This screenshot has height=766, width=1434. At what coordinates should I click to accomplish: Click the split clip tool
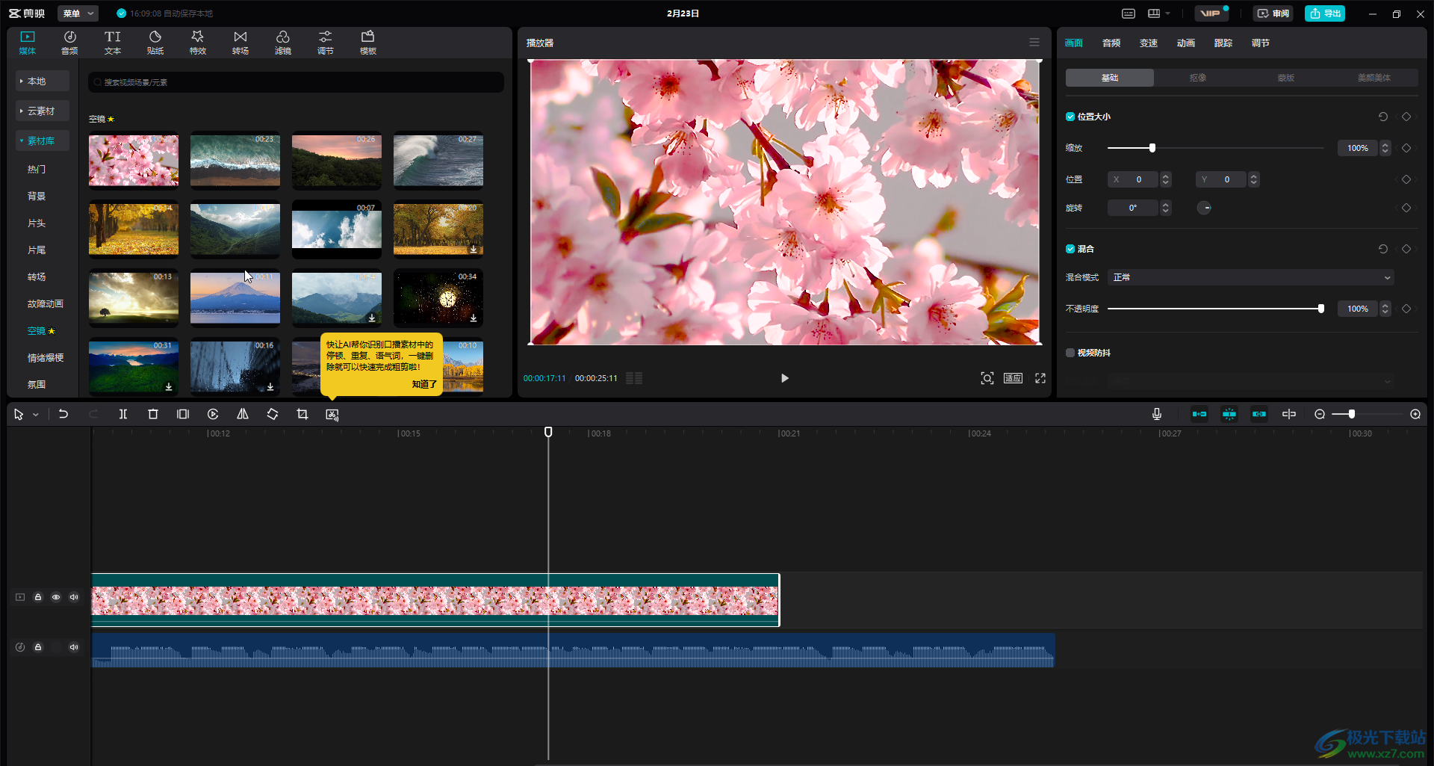pyautogui.click(x=123, y=414)
